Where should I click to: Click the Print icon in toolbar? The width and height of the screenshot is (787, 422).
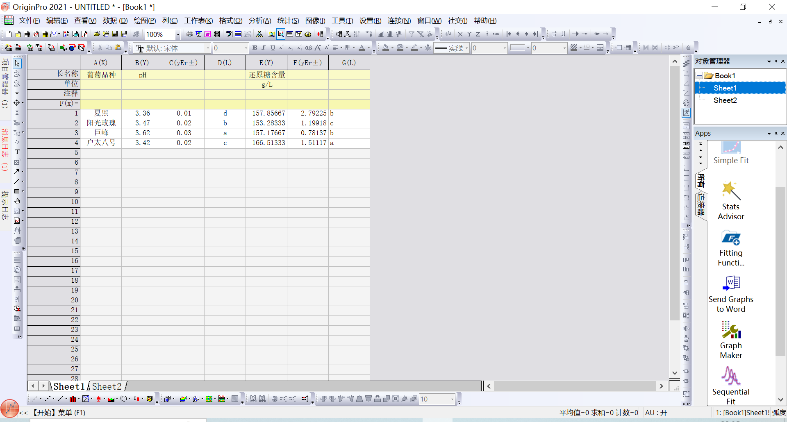189,34
